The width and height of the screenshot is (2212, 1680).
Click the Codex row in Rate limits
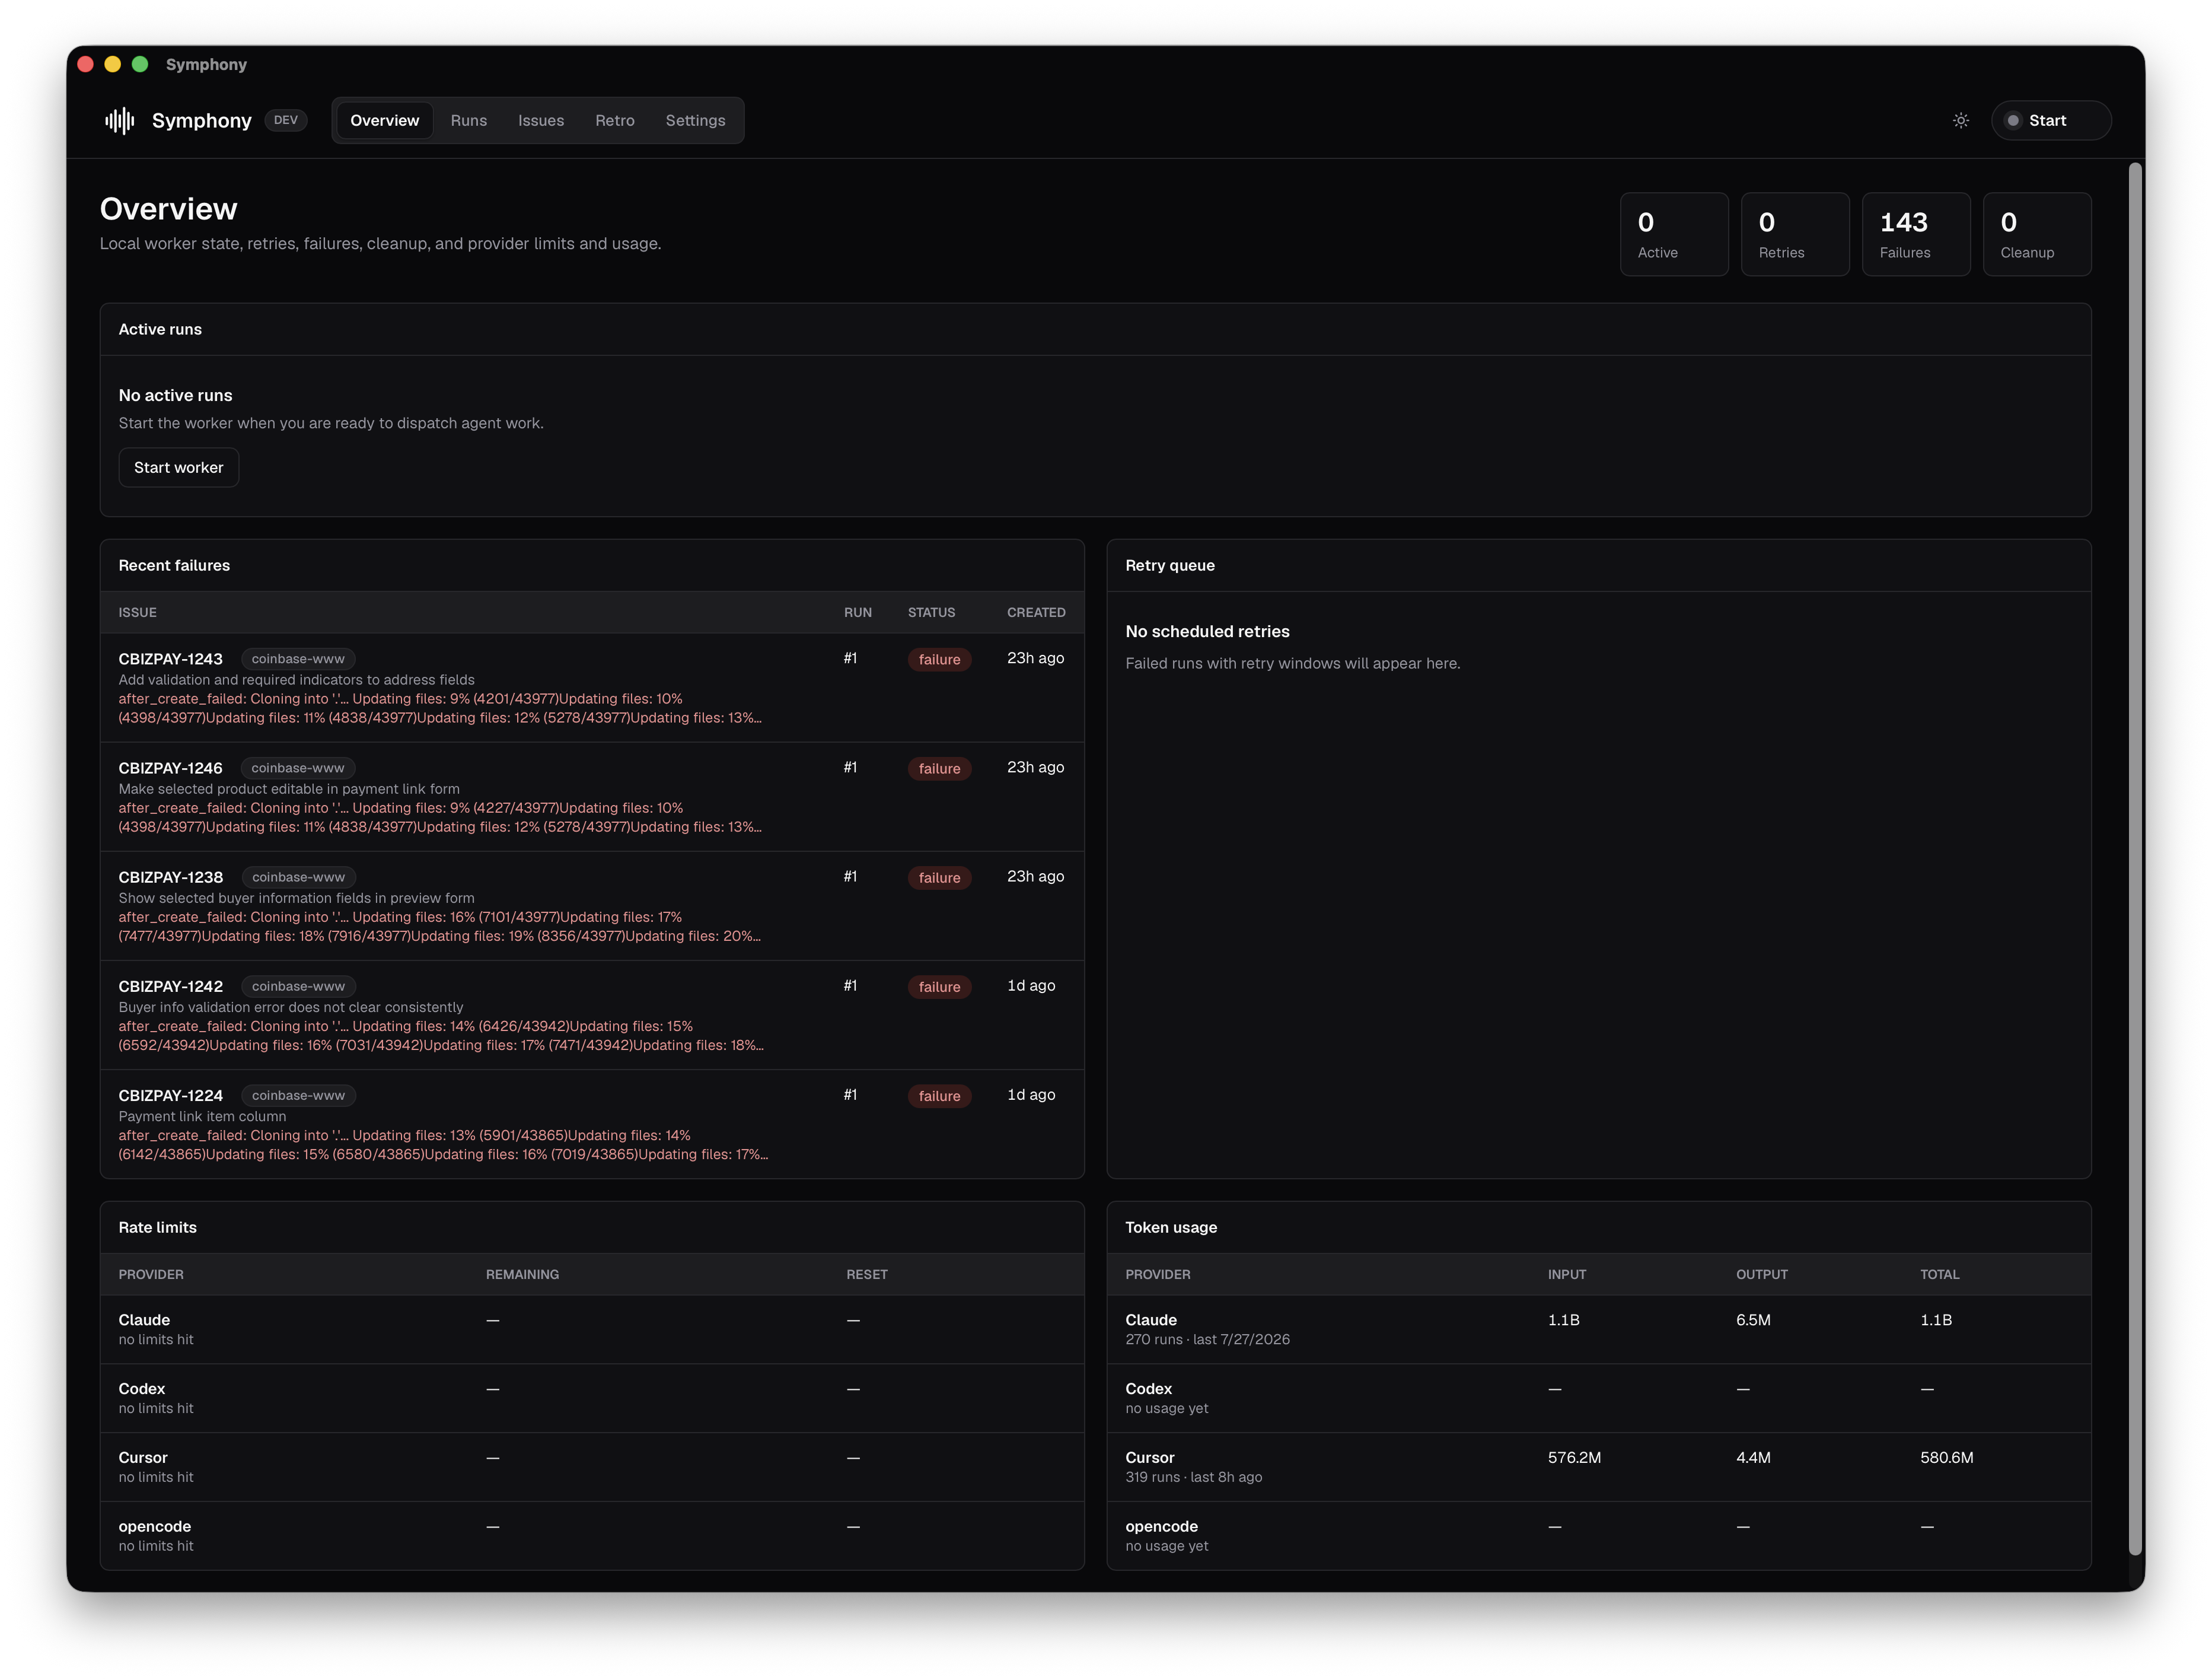point(592,1398)
